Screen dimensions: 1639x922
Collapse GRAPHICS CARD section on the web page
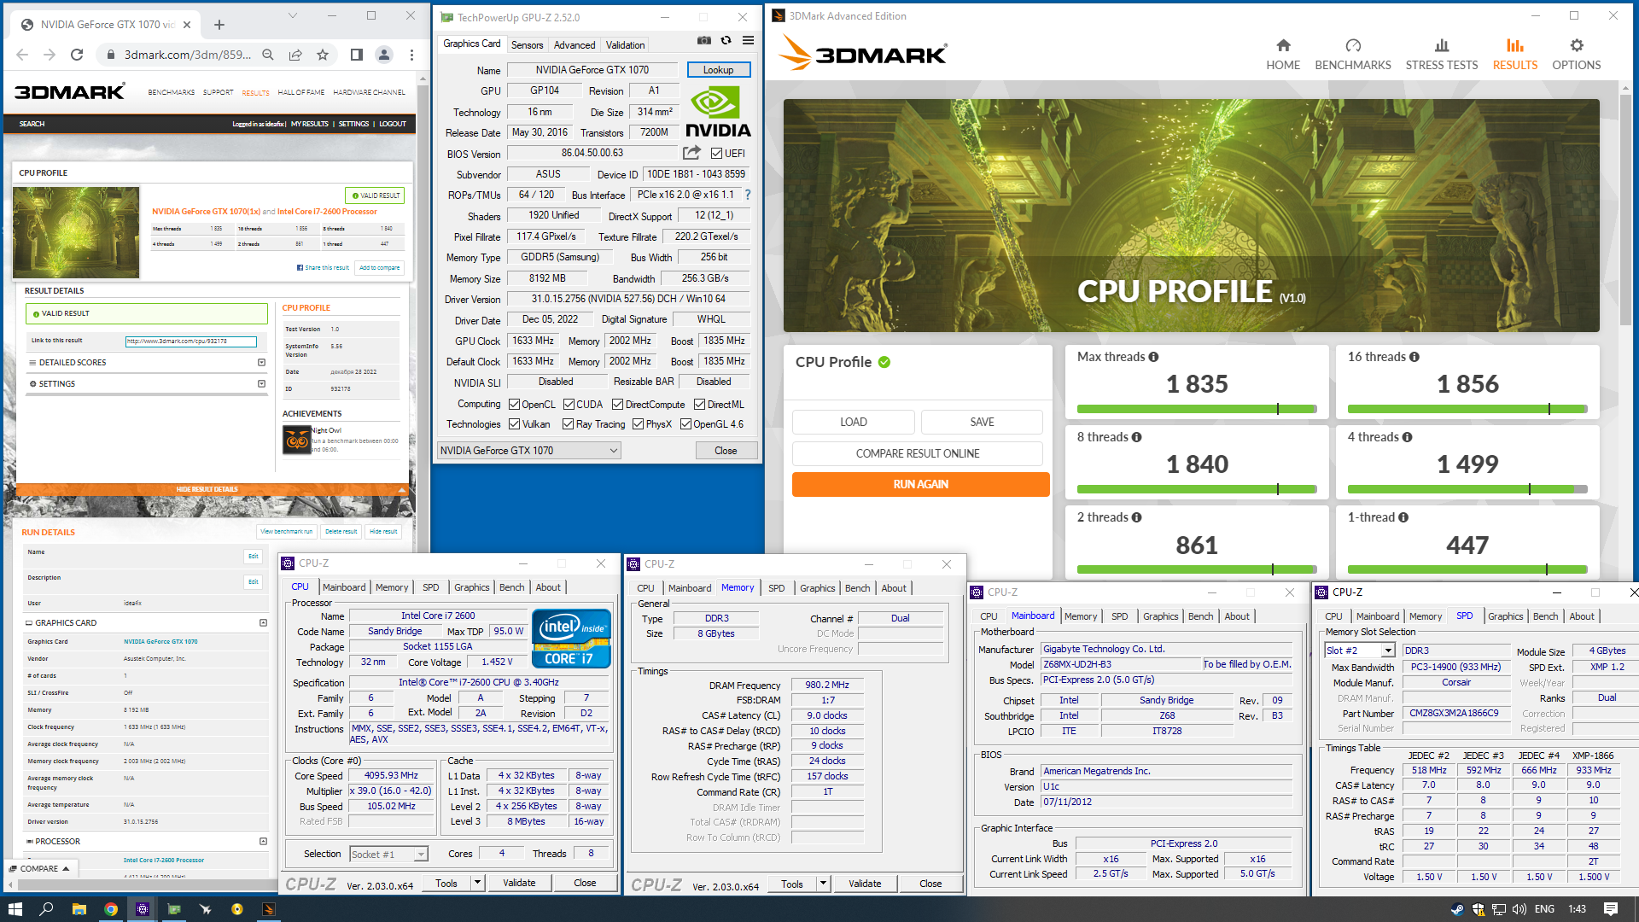pos(263,623)
